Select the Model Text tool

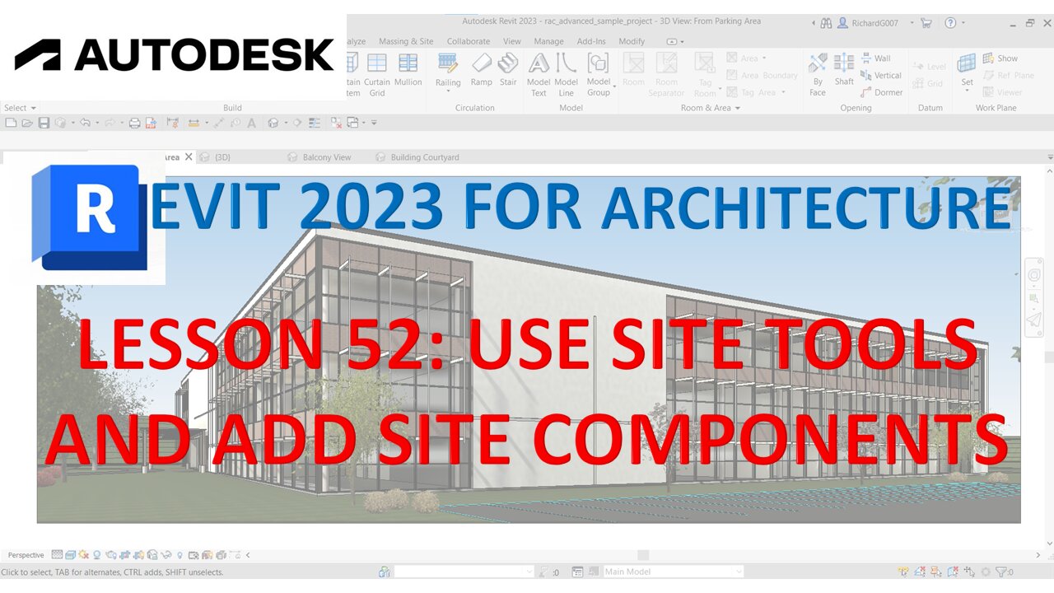(539, 74)
